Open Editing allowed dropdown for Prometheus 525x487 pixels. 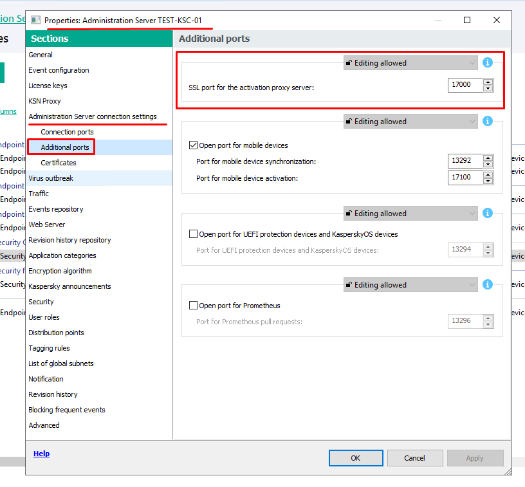(x=410, y=284)
